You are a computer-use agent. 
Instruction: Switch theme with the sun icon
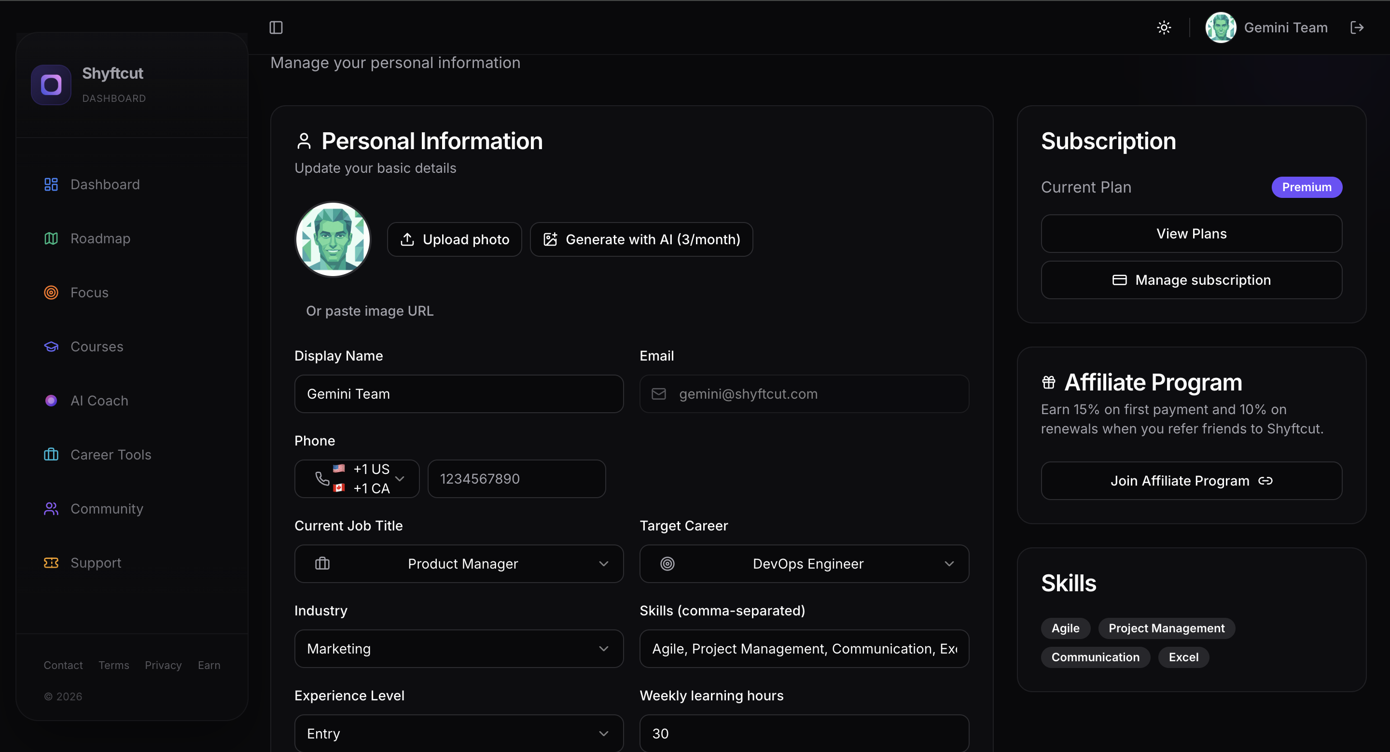[x=1164, y=28]
